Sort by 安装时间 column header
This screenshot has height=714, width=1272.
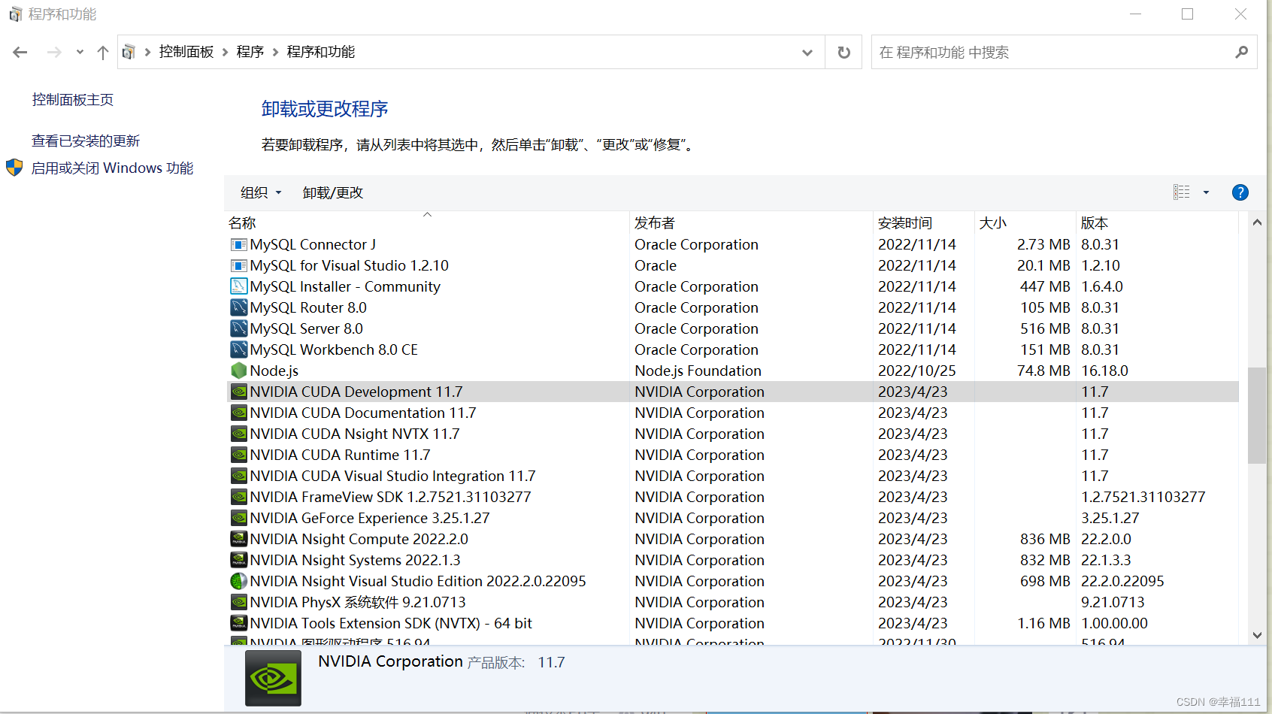[x=924, y=222]
